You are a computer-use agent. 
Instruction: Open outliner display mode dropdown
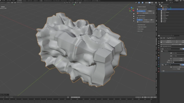[x=163, y=3]
